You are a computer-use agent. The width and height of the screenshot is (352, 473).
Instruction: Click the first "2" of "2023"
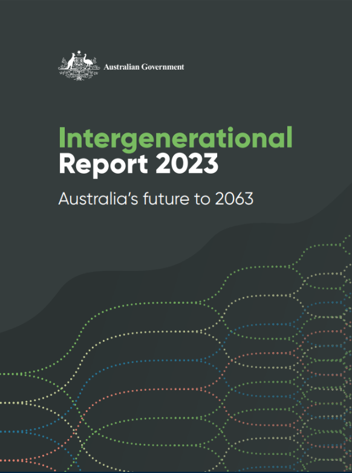(163, 164)
